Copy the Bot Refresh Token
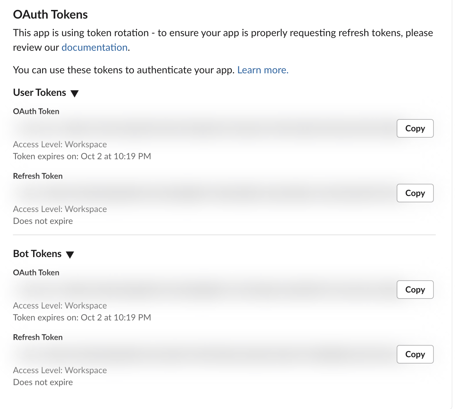This screenshot has width=455, height=409. coord(415,354)
